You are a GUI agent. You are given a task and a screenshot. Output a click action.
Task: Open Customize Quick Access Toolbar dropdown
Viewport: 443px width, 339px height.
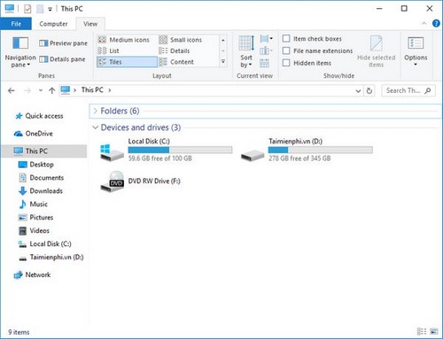pos(51,10)
